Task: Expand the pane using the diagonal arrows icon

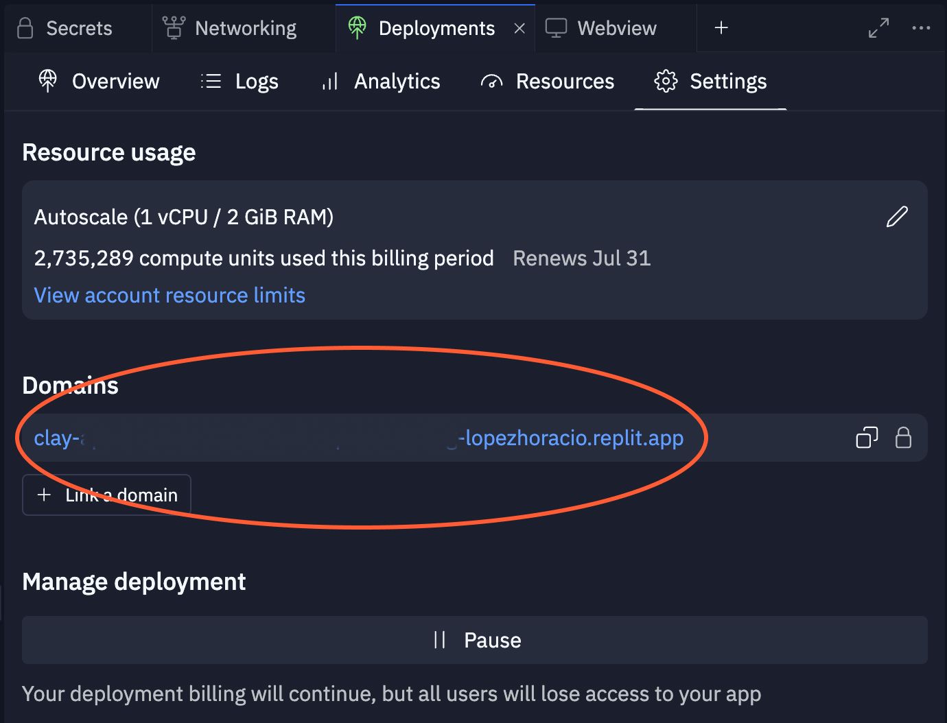Action: (878, 28)
